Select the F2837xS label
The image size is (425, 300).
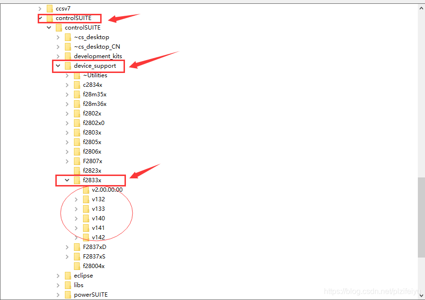[x=94, y=257]
